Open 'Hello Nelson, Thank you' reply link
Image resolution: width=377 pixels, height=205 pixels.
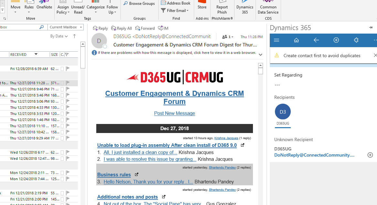[148, 182]
